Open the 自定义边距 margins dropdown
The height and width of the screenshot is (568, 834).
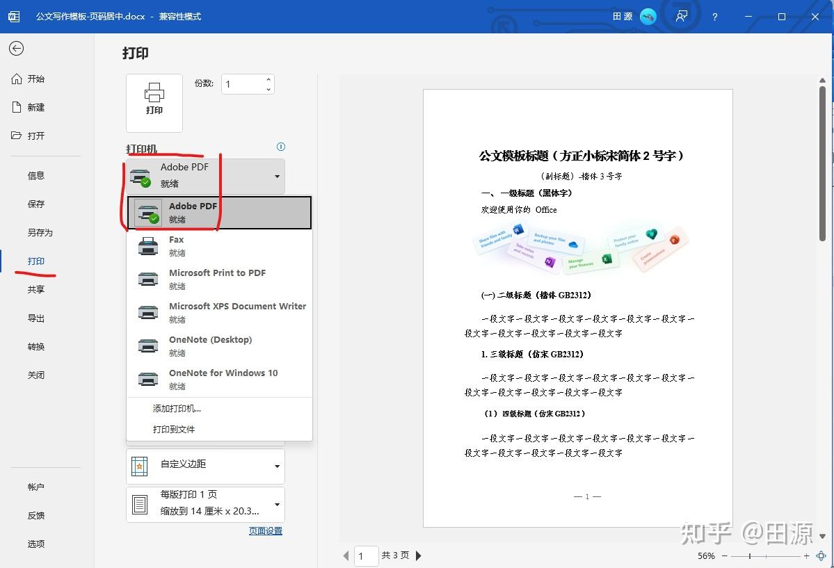click(205, 466)
